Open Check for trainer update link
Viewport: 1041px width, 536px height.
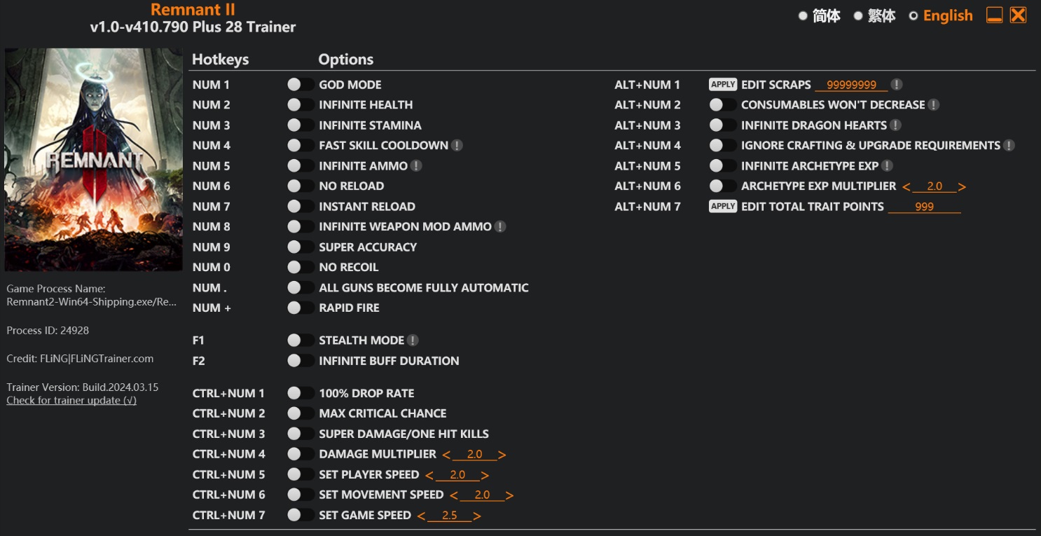pyautogui.click(x=71, y=401)
